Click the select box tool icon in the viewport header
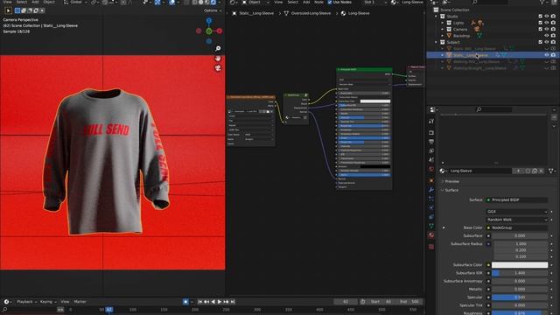Image resolution: width=560 pixels, height=315 pixels. pos(17,10)
